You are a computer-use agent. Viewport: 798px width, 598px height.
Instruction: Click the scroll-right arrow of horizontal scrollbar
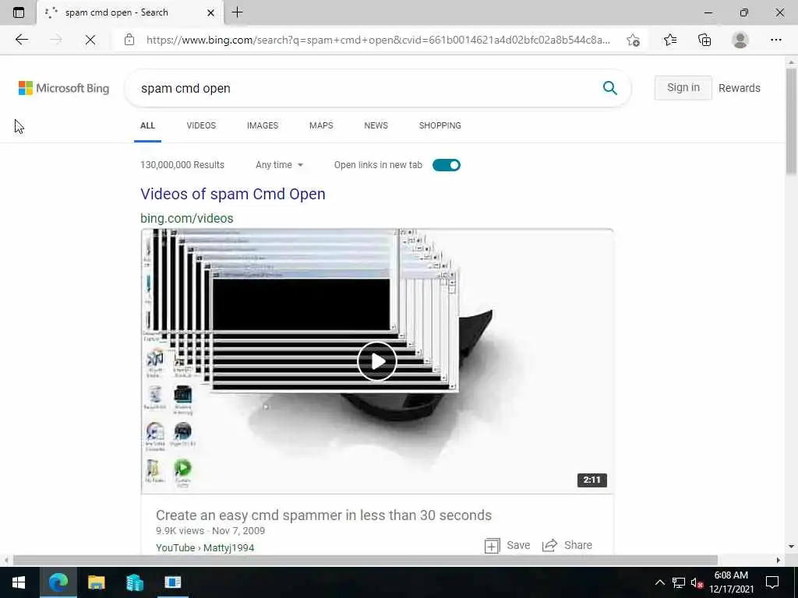click(779, 560)
